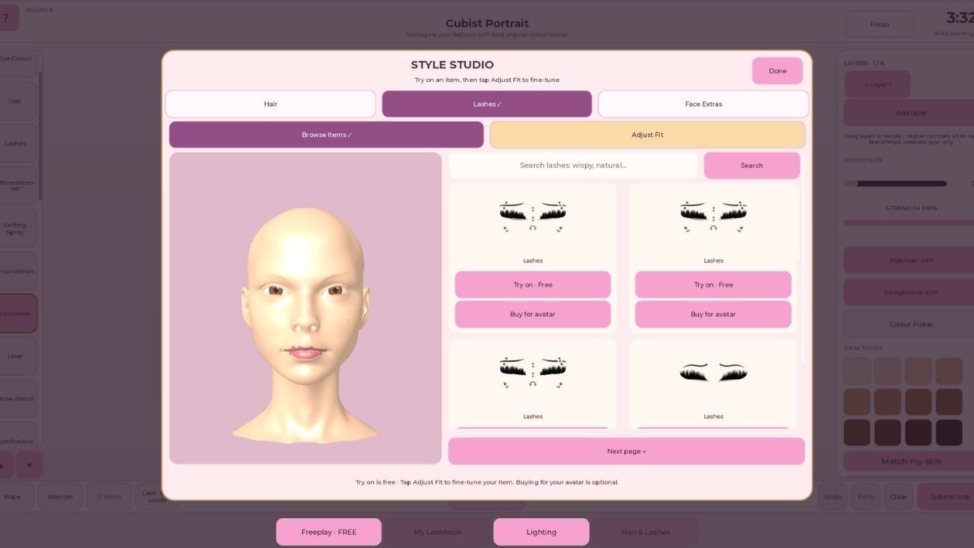This screenshot has height=548, width=974.
Task: Go to Next page of lashes
Action: click(x=626, y=451)
